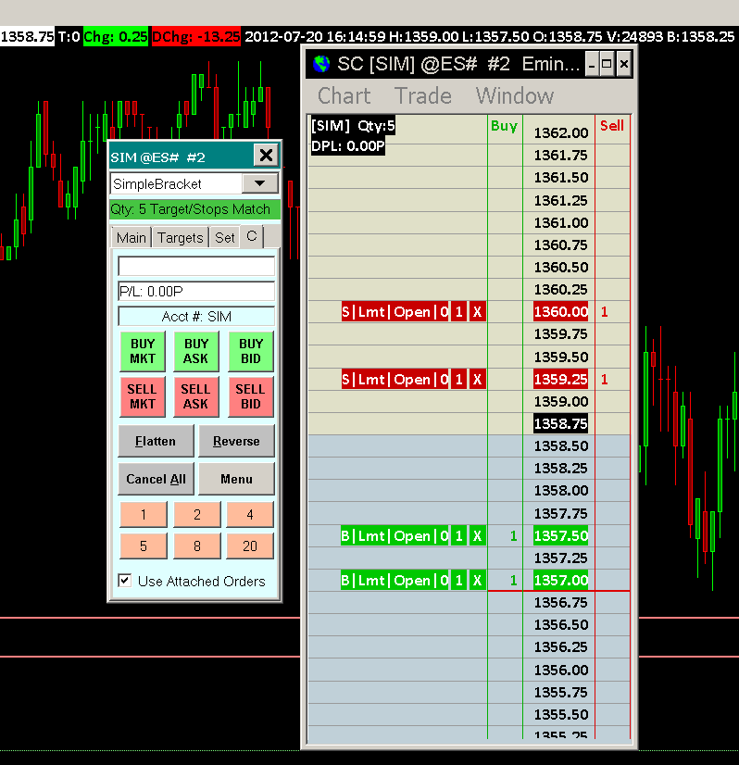The height and width of the screenshot is (765, 739).
Task: Open the Trade menu
Action: (x=423, y=95)
